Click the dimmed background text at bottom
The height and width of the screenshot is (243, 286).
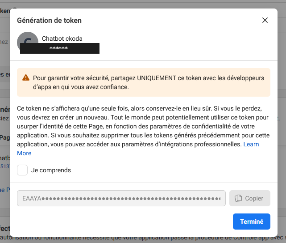pos(143,239)
